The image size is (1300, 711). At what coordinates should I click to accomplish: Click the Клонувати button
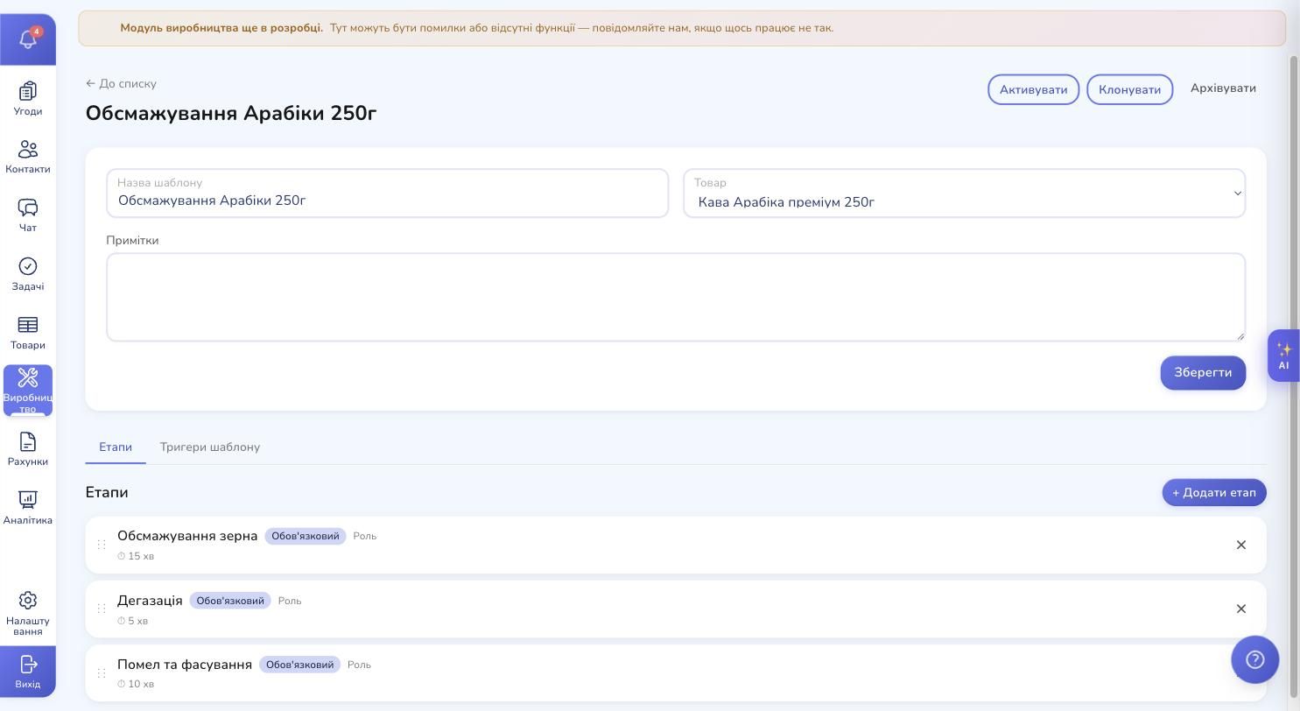tap(1129, 89)
